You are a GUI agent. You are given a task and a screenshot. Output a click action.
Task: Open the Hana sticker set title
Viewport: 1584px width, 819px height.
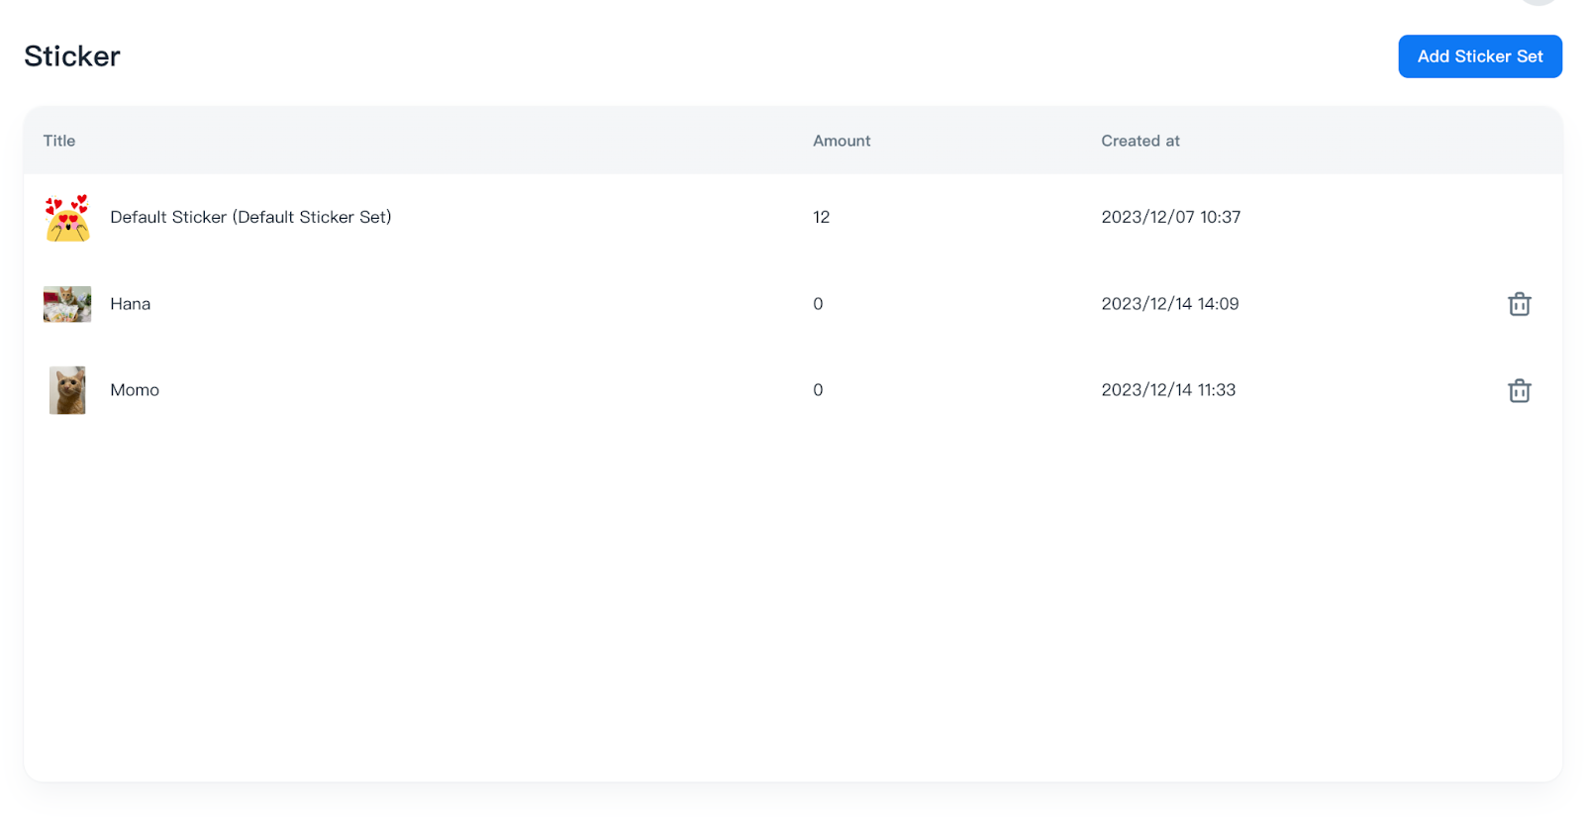coord(130,304)
